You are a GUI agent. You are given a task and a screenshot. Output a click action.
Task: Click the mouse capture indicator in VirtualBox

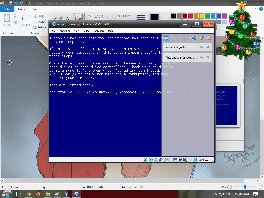(x=190, y=159)
